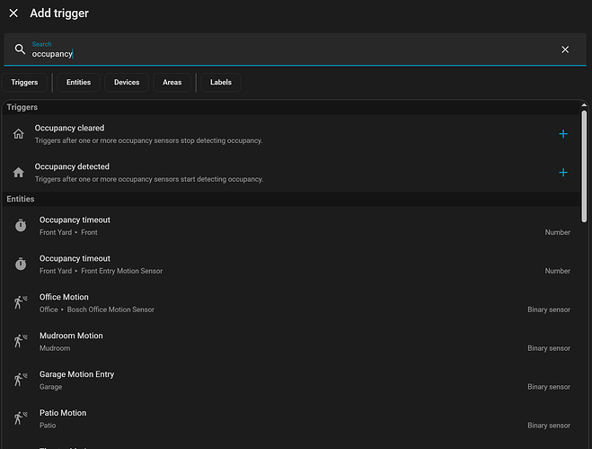The height and width of the screenshot is (449, 592).
Task: Filter results by Entities
Action: point(78,83)
